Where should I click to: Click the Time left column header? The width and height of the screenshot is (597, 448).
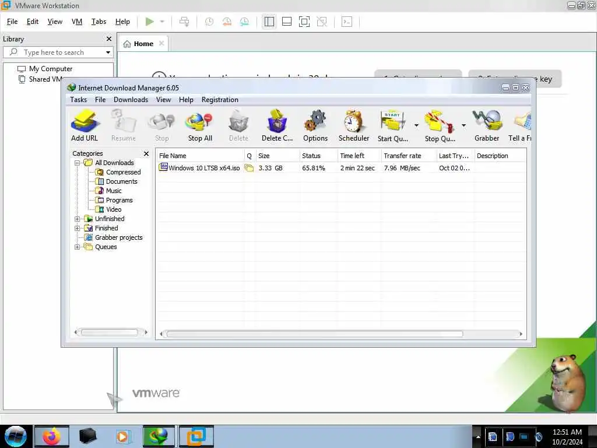[x=359, y=156]
